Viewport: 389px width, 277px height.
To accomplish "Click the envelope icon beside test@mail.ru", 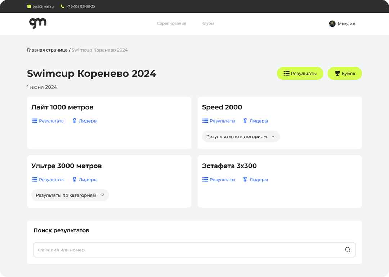I will click(29, 6).
